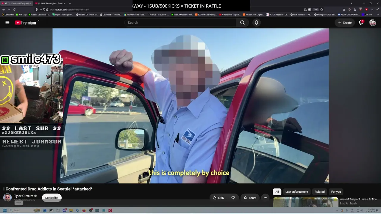381x214 pixels.
Task: Click the YouTube search magnifier button
Action: [x=242, y=23]
